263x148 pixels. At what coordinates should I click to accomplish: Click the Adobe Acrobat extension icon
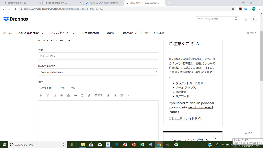click(240, 9)
